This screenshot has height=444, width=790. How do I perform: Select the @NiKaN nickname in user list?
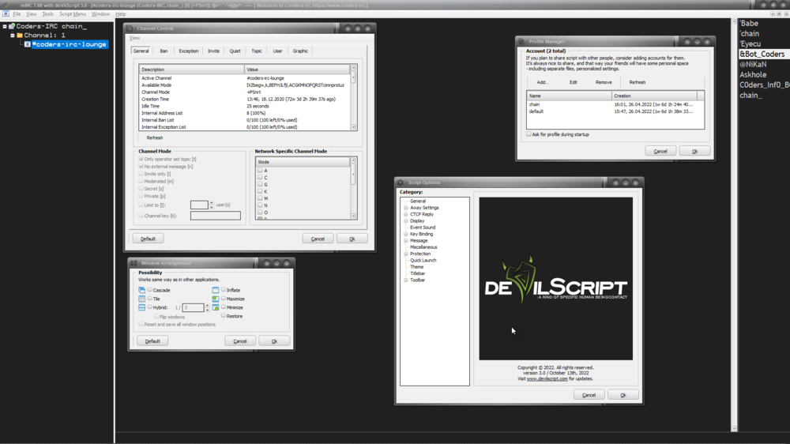pos(753,65)
